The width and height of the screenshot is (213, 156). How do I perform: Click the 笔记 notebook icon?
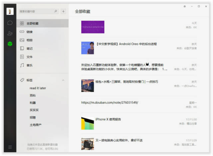pos(22,49)
